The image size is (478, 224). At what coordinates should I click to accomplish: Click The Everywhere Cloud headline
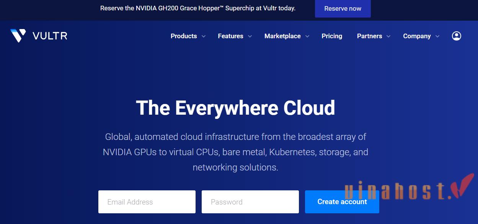point(235,107)
